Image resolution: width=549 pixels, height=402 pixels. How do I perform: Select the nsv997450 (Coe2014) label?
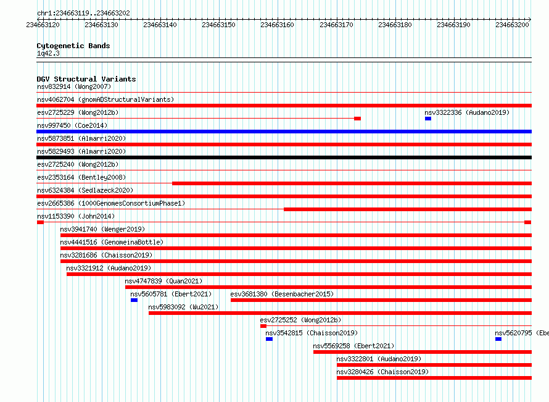(x=72, y=125)
